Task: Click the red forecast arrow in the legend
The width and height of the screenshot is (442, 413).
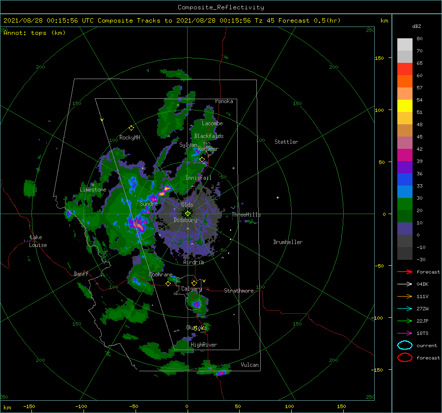Action: [x=405, y=272]
